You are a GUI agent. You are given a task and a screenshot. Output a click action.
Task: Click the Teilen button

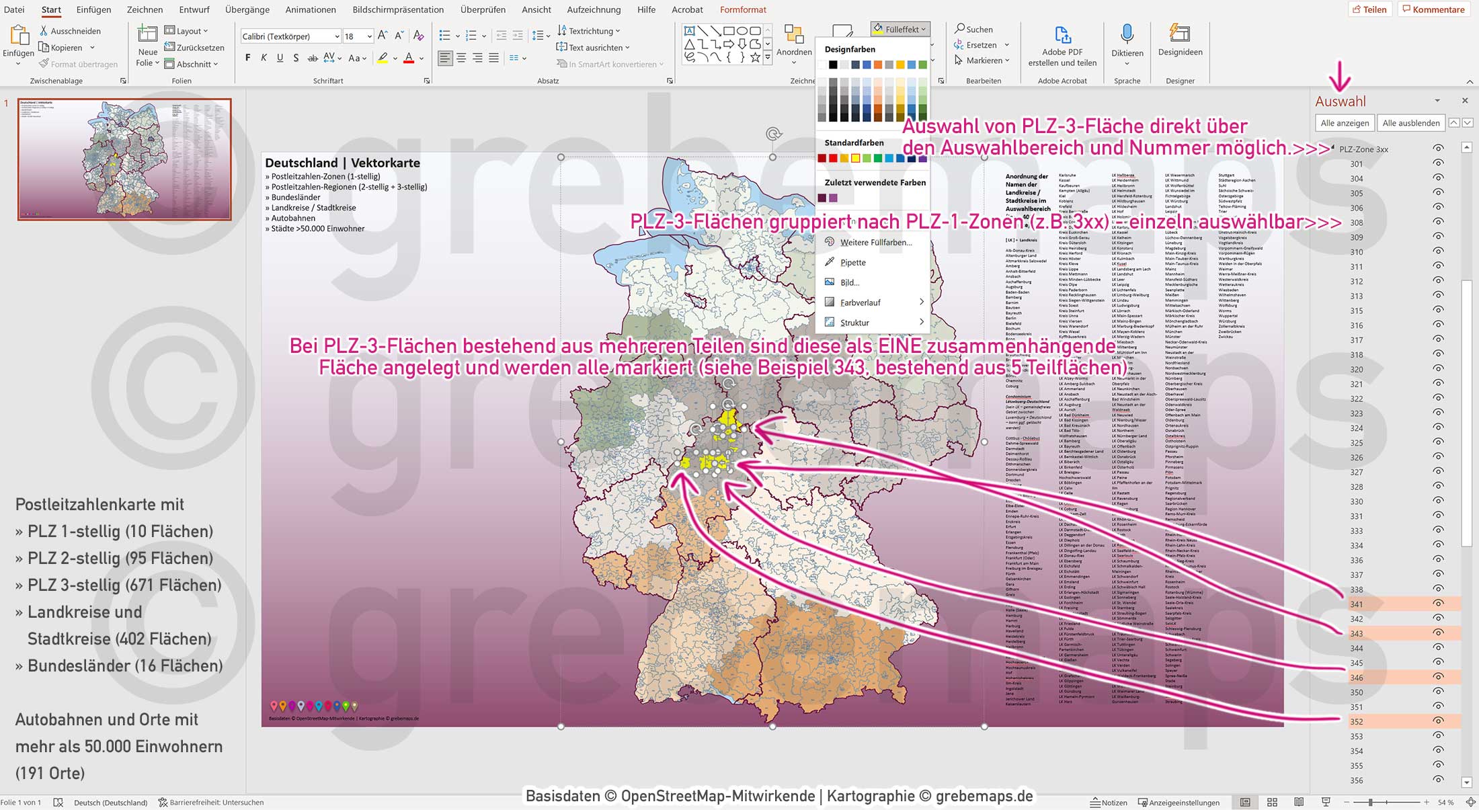(1371, 9)
